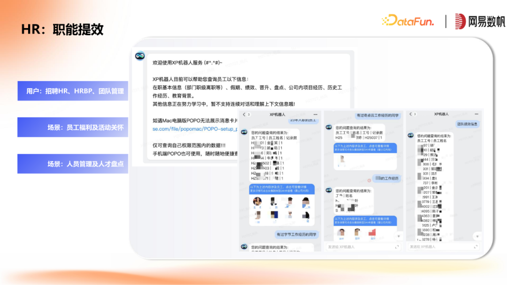Click the 有过奇点云工作经历的同学 message bubble

pos(377,115)
